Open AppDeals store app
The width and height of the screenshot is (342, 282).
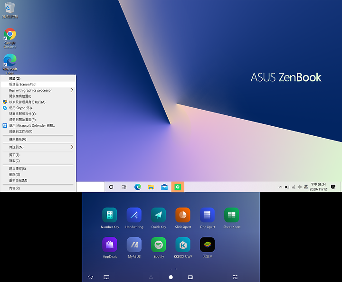[x=110, y=244]
